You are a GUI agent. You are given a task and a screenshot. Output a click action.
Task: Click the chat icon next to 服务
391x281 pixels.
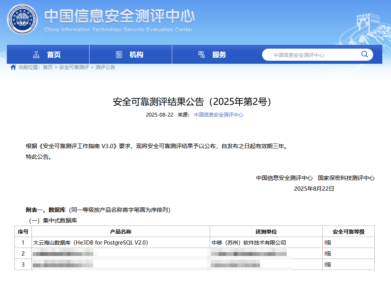pos(201,54)
